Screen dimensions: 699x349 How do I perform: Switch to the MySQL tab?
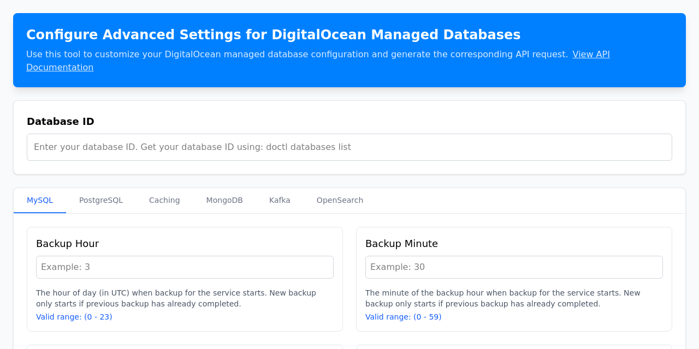[40, 200]
